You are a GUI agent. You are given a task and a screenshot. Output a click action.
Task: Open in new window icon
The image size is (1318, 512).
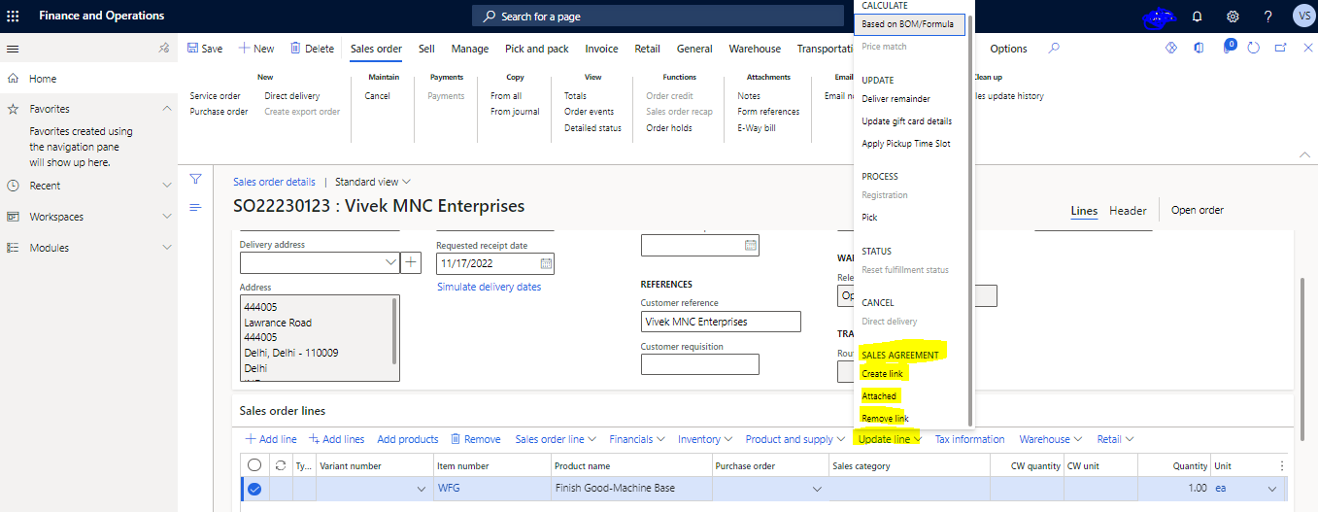(x=1281, y=49)
